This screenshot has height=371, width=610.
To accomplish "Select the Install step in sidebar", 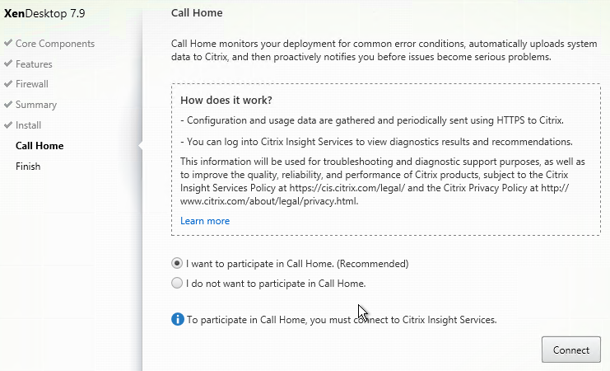I will [x=28, y=125].
